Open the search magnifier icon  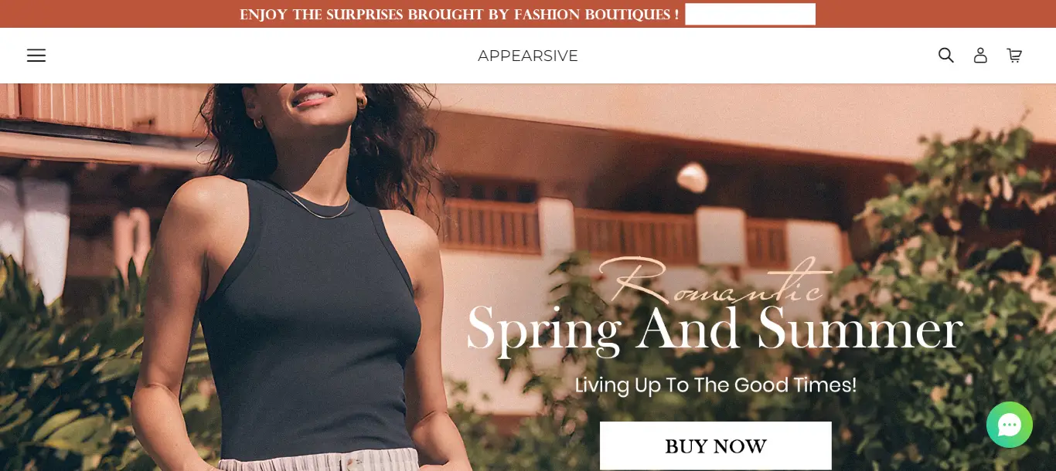(x=946, y=56)
